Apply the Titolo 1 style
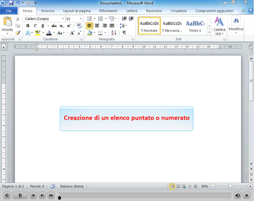 tap(195, 26)
